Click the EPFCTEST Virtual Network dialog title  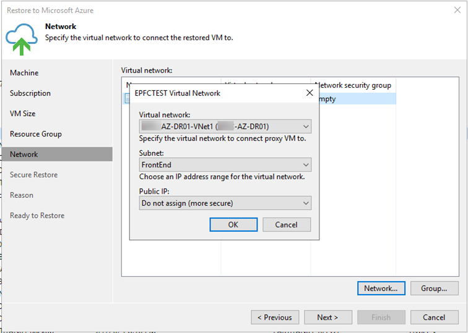(x=177, y=93)
